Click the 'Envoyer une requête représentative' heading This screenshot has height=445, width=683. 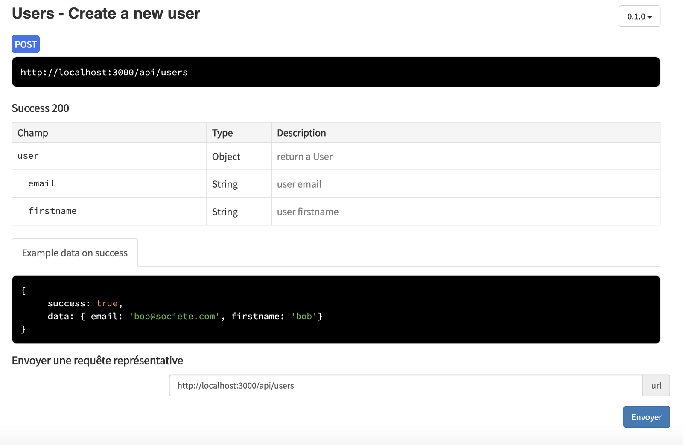[97, 361]
